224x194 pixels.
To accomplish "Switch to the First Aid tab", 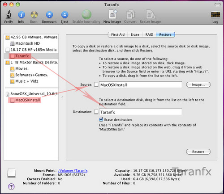I will 118,34.
